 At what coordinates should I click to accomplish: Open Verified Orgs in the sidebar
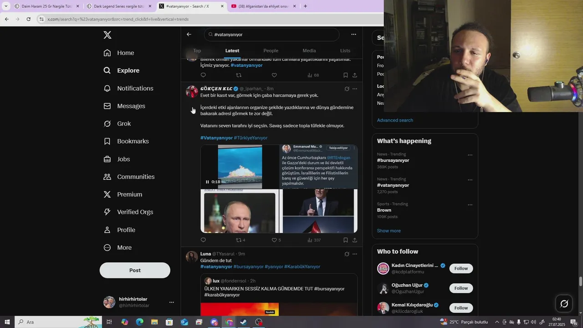[x=128, y=212]
